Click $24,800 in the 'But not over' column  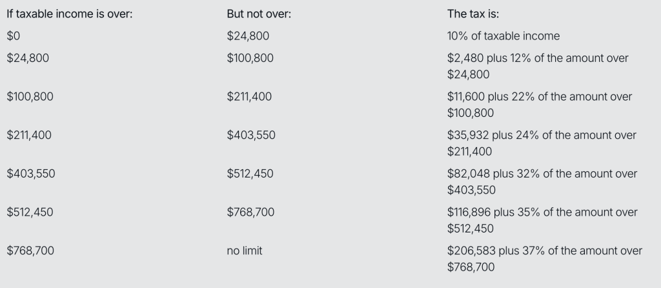(x=248, y=36)
